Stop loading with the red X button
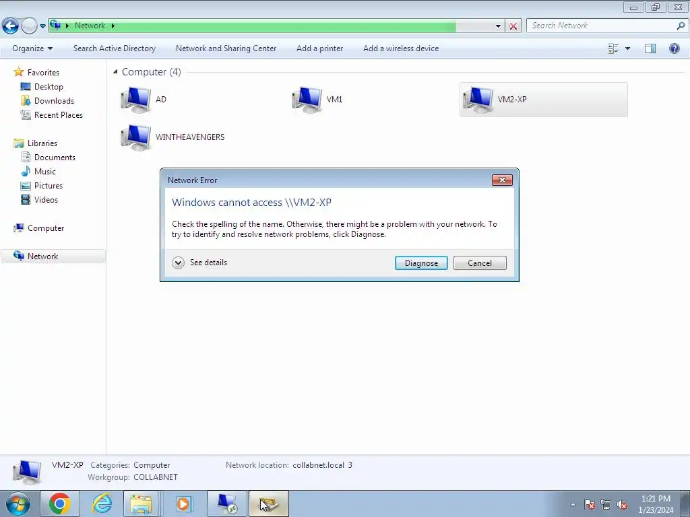 [x=513, y=26]
